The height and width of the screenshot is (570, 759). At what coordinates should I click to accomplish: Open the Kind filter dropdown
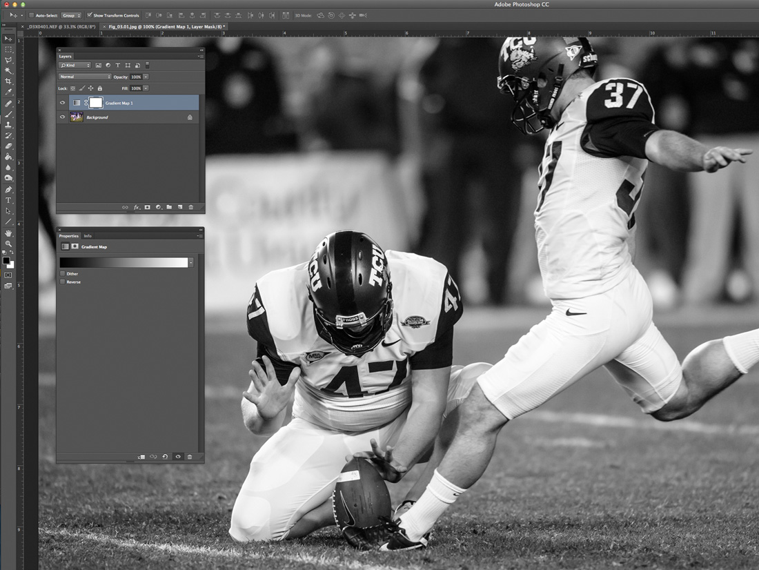[x=75, y=65]
